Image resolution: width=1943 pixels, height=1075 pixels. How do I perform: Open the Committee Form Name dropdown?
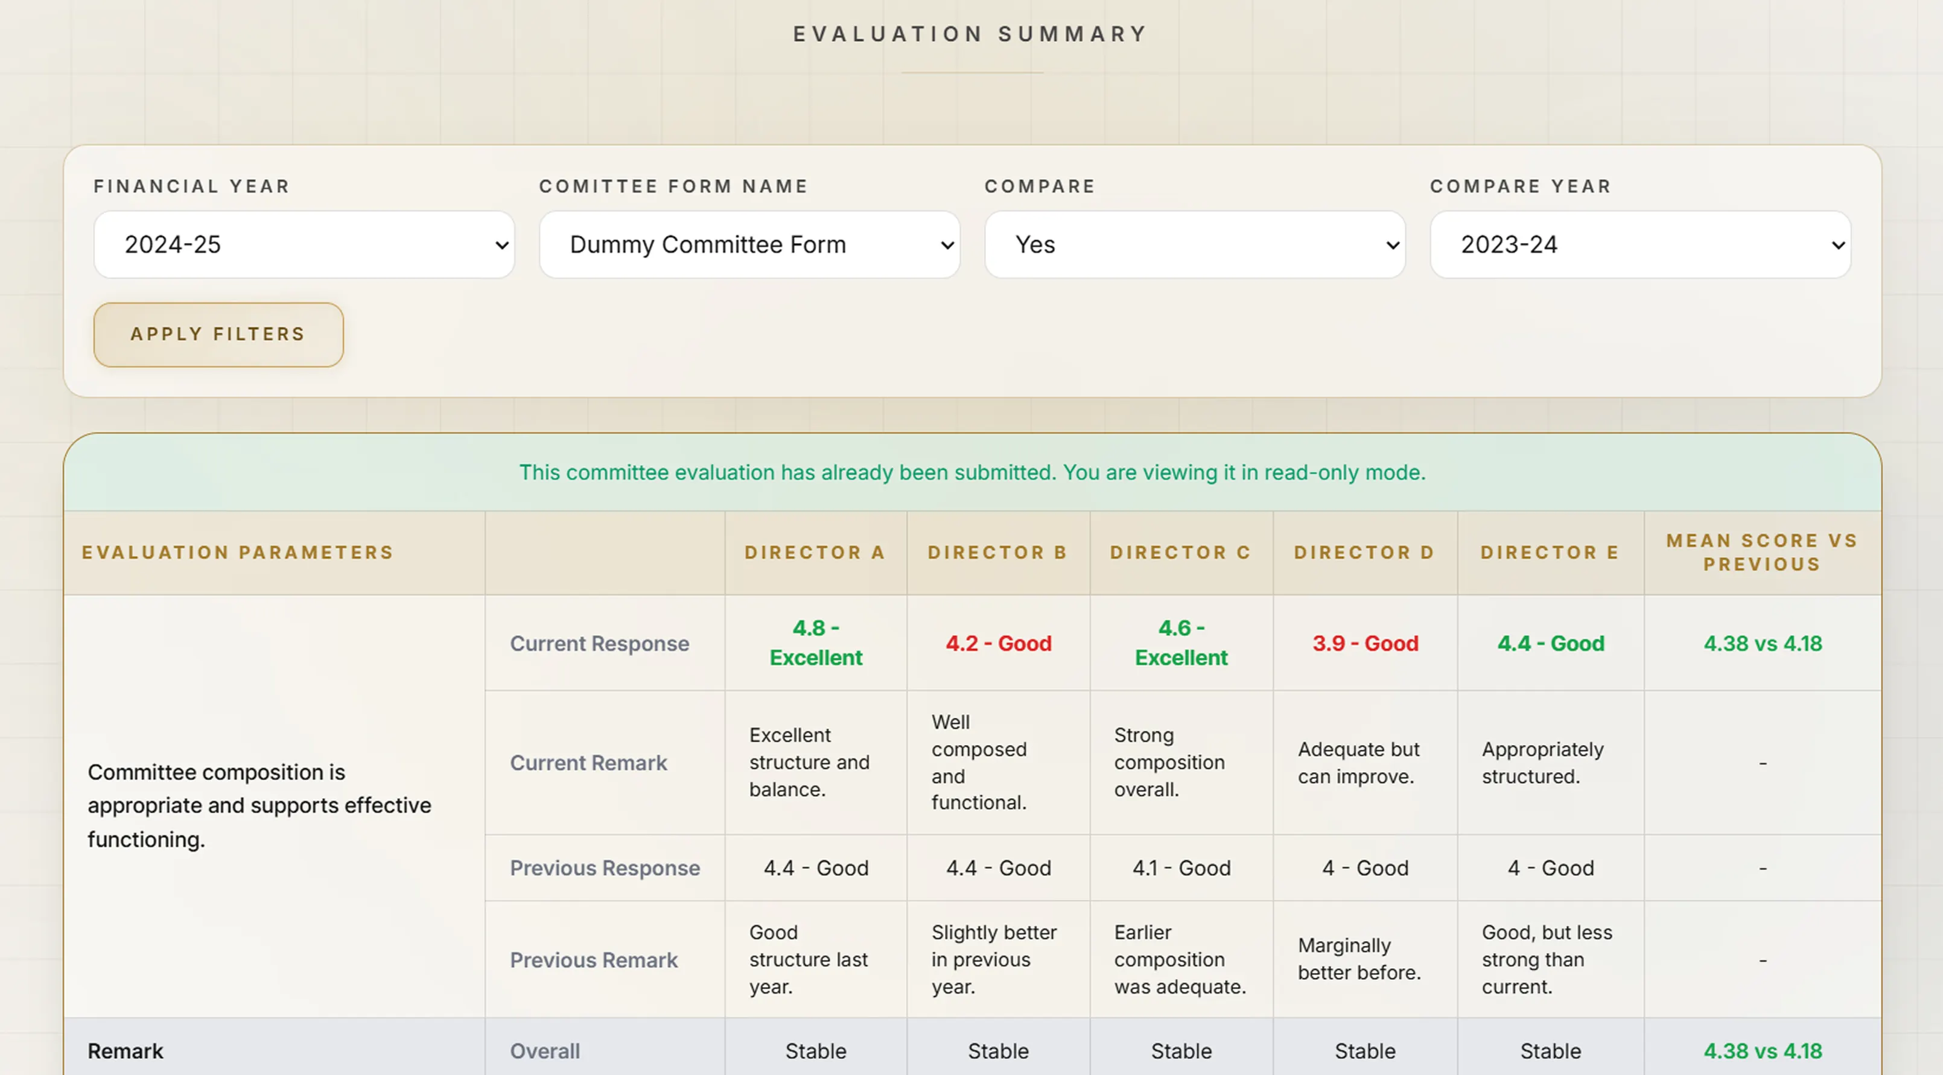point(749,244)
